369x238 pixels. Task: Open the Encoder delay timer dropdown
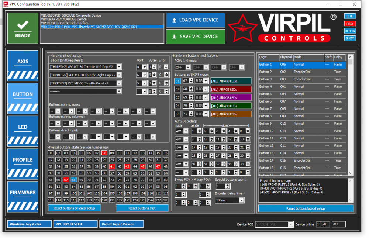(x=241, y=200)
